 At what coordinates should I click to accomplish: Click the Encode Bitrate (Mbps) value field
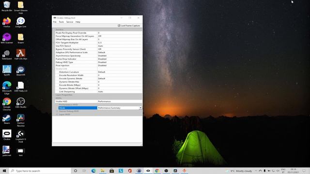coord(120,85)
